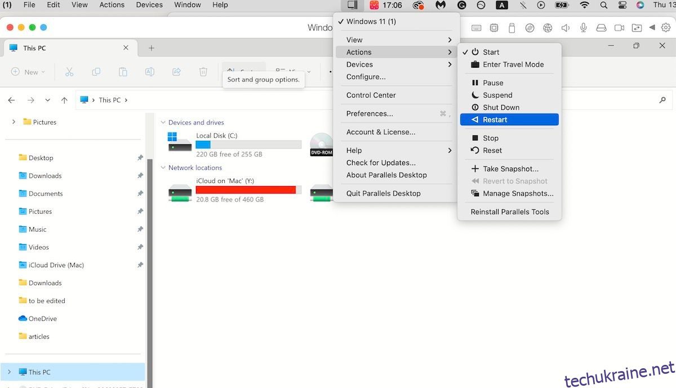
Task: Click the Delete trash icon in Explorer toolbar
Action: [x=203, y=72]
